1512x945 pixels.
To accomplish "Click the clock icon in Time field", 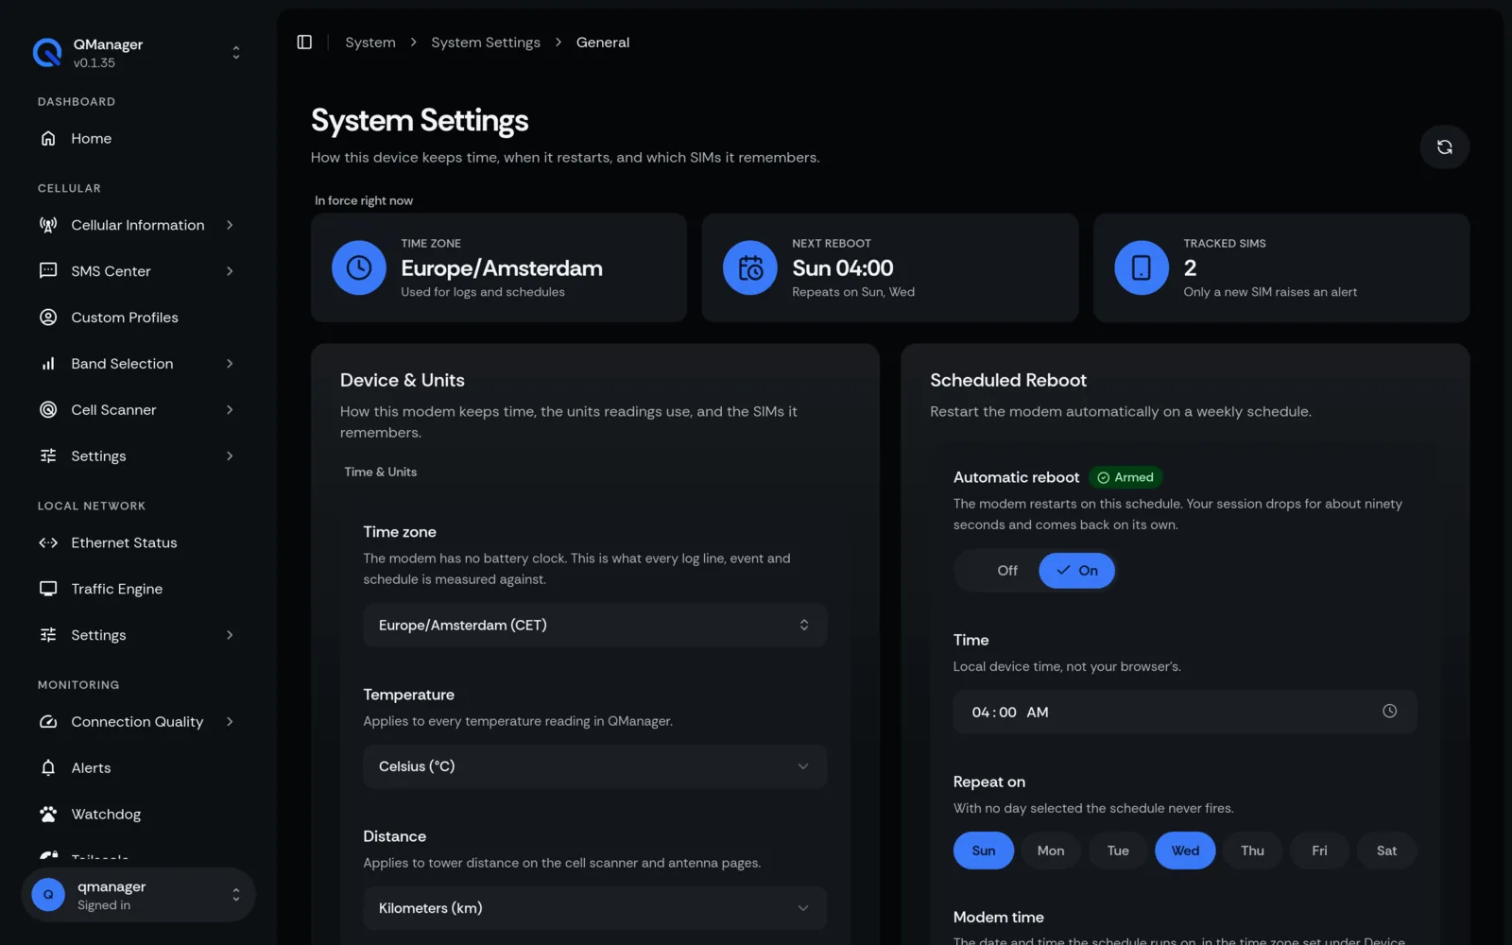I will coord(1389,712).
